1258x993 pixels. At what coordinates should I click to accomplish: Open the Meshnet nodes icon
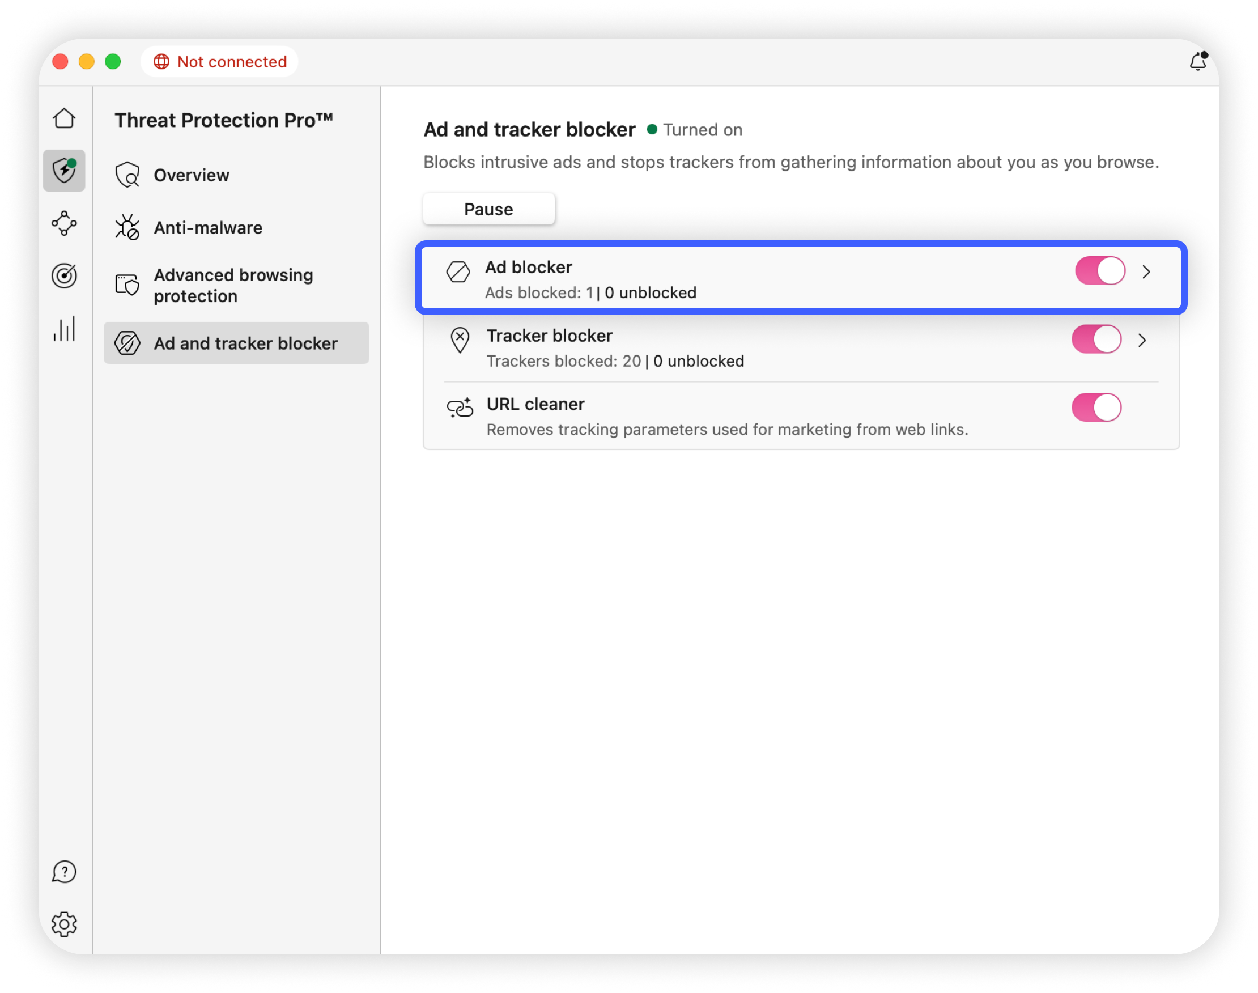[64, 223]
